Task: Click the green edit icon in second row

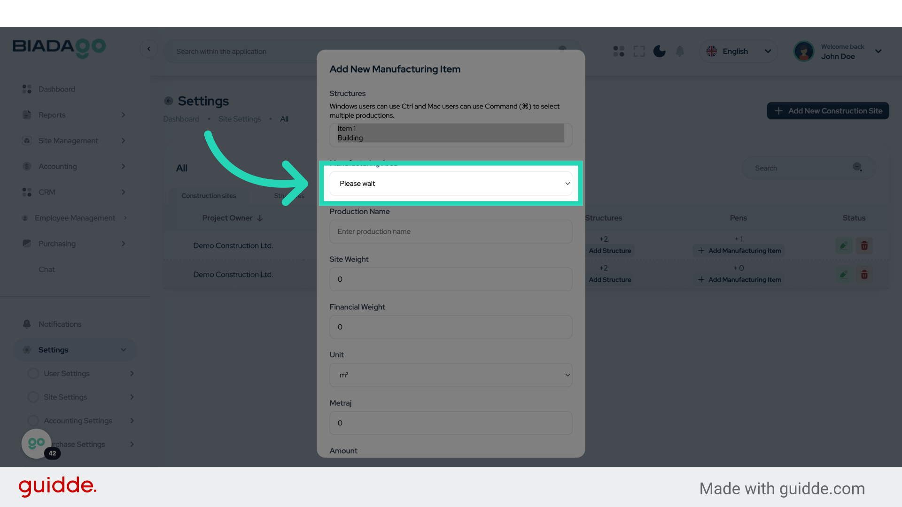Action: [844, 275]
